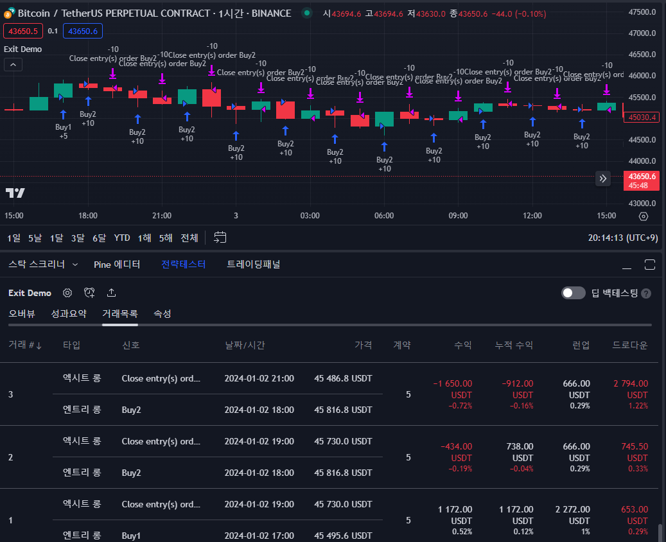Viewport: 666px width, 542px height.
Task: Click the 738.00 USDT cumulative profit
Action: click(x=520, y=452)
